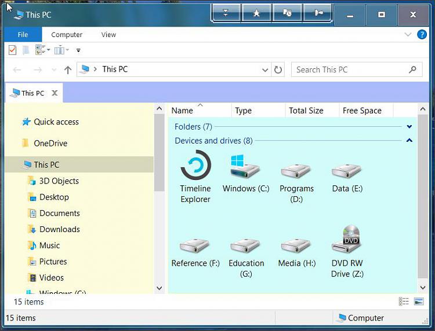Screen dimensions: 435x331
Task: Click the view layout quick access icon
Action: click(40, 50)
